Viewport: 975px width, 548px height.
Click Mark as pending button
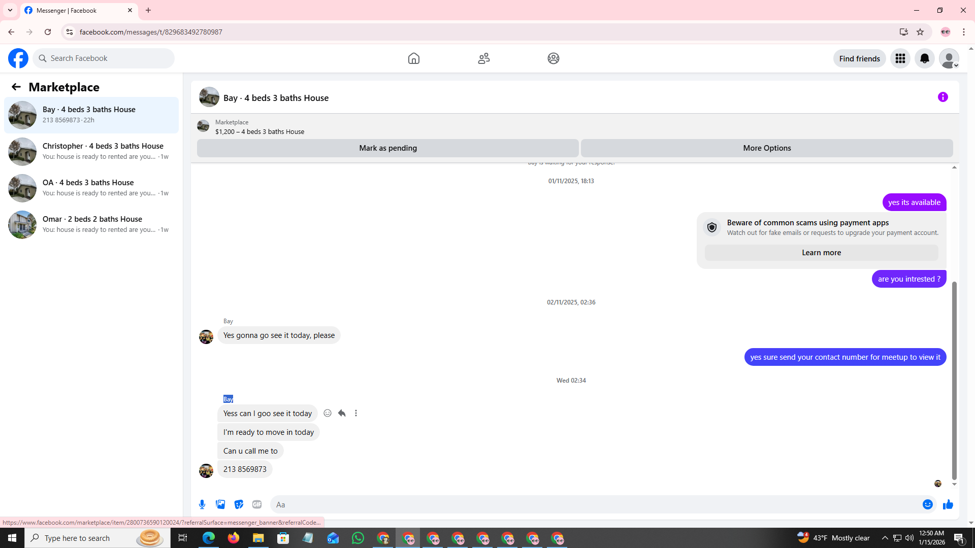(387, 148)
